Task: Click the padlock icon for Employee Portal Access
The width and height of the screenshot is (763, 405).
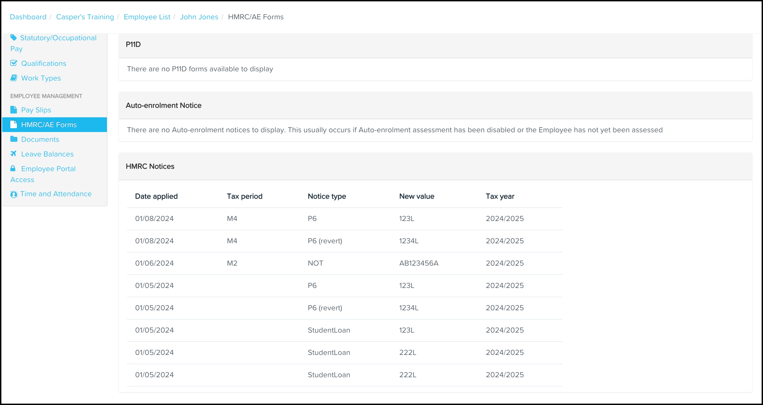Action: 13,168
